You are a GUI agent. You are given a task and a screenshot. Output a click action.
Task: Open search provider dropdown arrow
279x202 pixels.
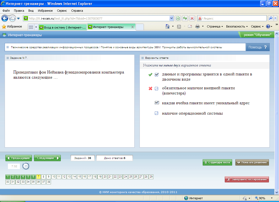[x=275, y=18]
